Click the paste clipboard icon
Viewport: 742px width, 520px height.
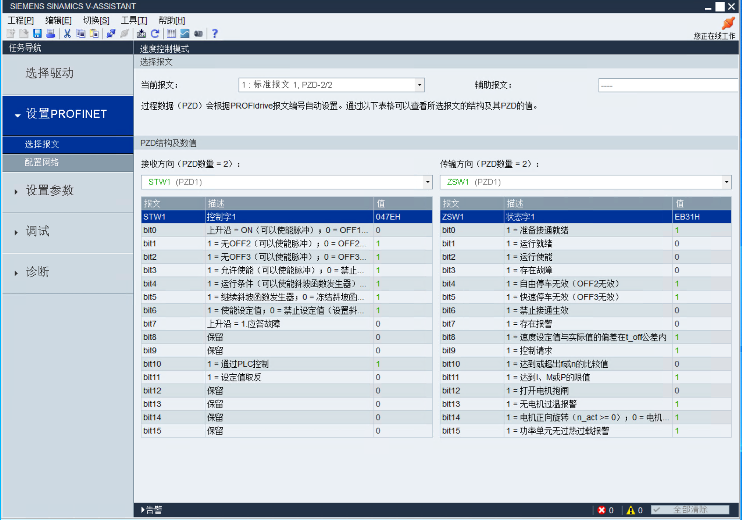tap(94, 34)
